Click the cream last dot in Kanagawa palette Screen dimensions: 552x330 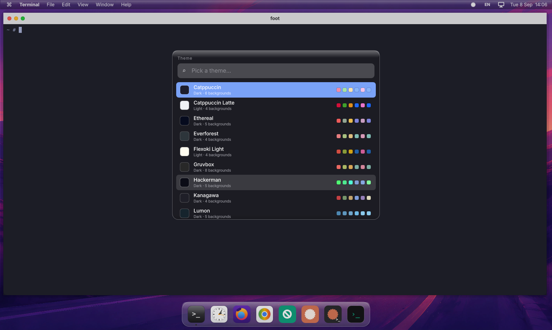(x=369, y=198)
